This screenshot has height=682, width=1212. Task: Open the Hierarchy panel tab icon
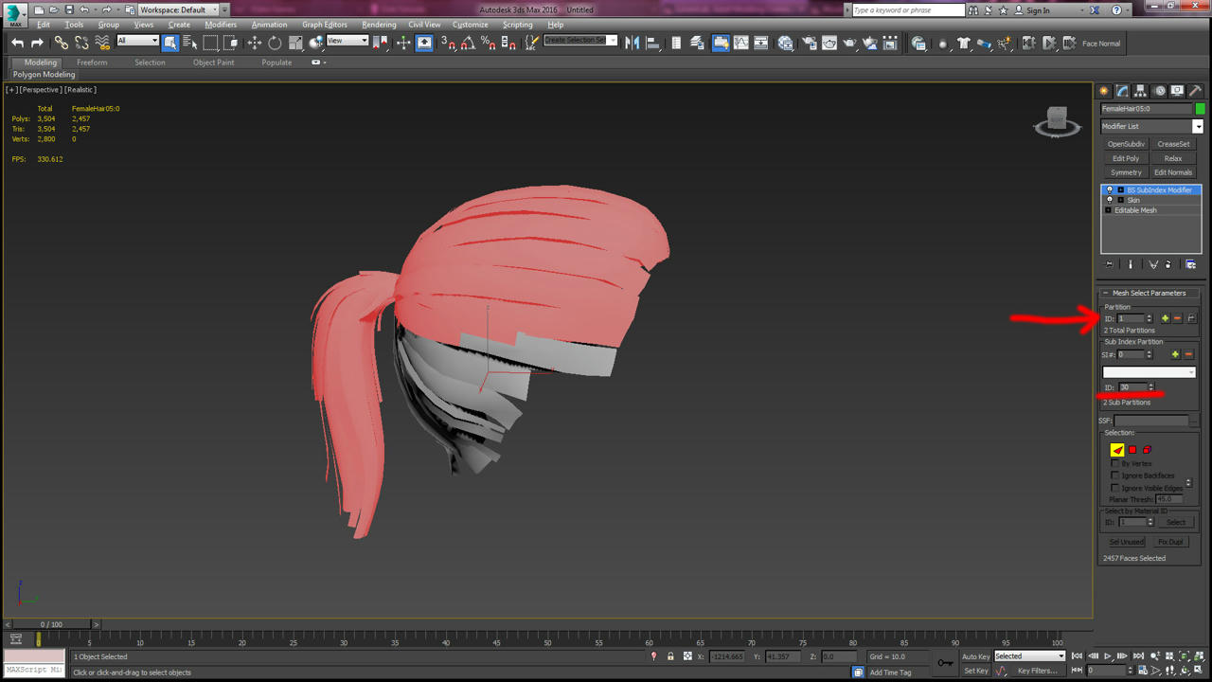(1140, 91)
